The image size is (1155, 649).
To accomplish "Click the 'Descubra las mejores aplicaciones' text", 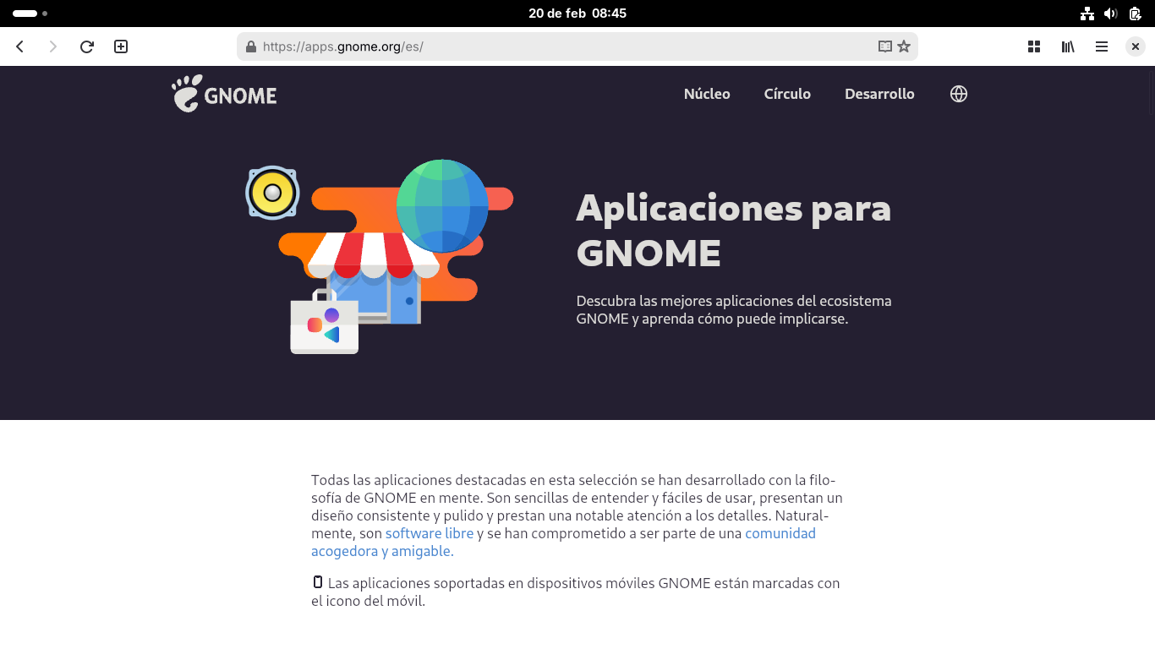I will click(734, 310).
